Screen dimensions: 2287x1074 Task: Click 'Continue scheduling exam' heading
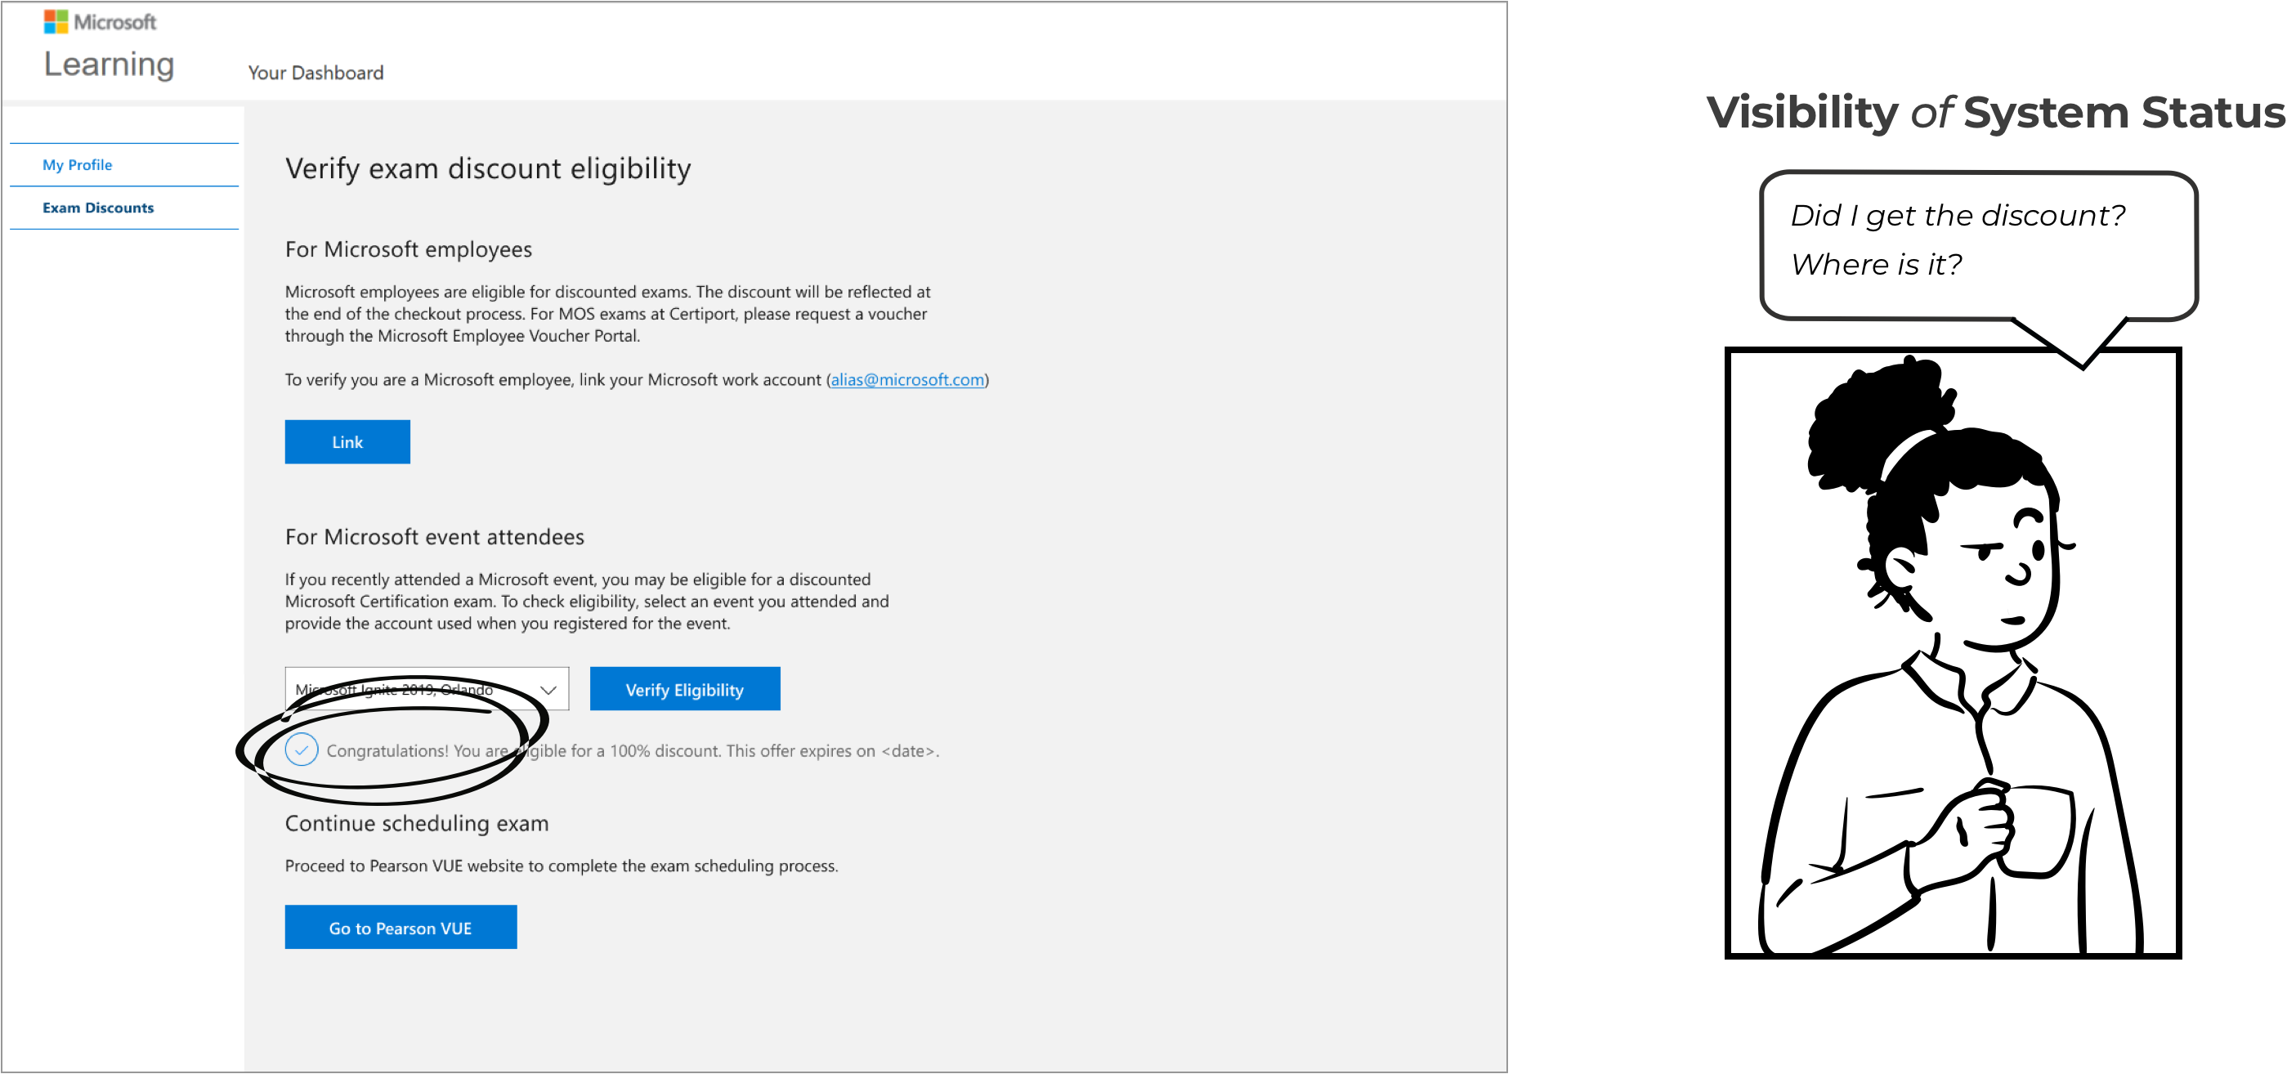[416, 824]
